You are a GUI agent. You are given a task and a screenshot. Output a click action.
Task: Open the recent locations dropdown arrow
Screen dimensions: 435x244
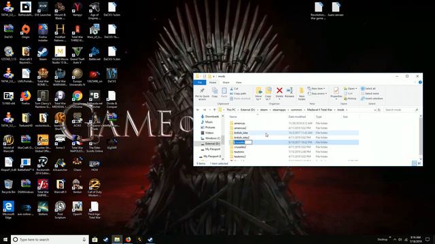tap(209, 110)
